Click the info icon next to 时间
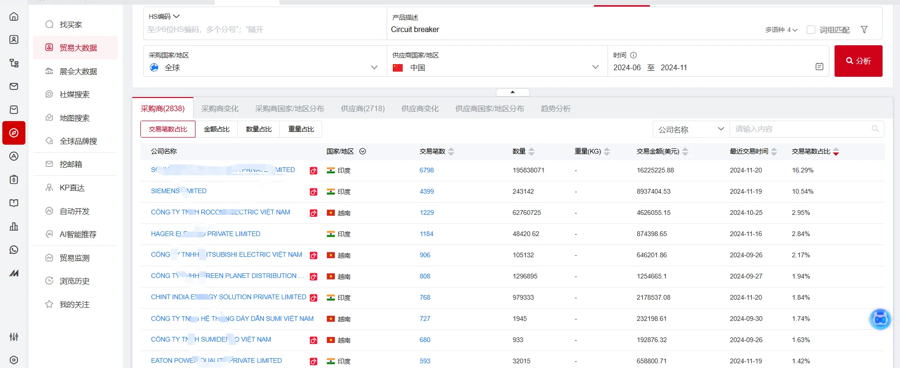Screen dimensions: 900x368 633,55
